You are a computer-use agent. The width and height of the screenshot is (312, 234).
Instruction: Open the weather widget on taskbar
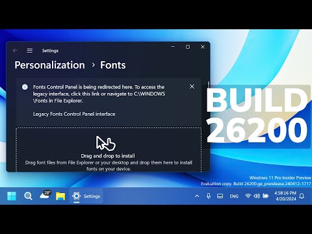(45, 195)
